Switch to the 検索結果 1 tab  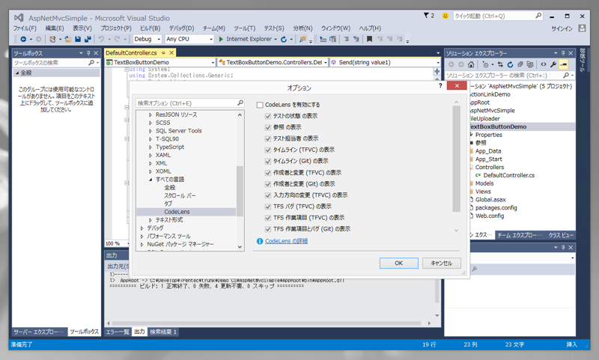(163, 332)
